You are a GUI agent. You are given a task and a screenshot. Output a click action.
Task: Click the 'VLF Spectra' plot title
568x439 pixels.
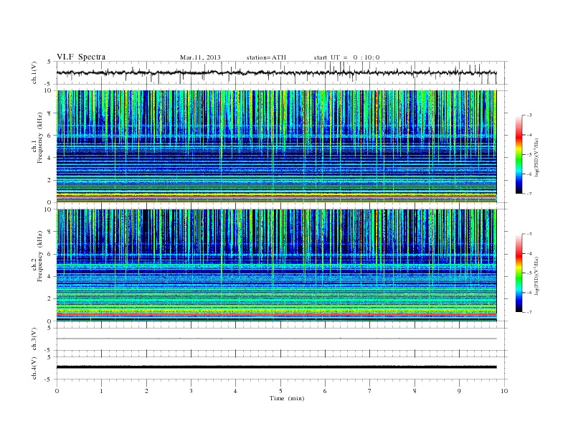tap(81, 57)
